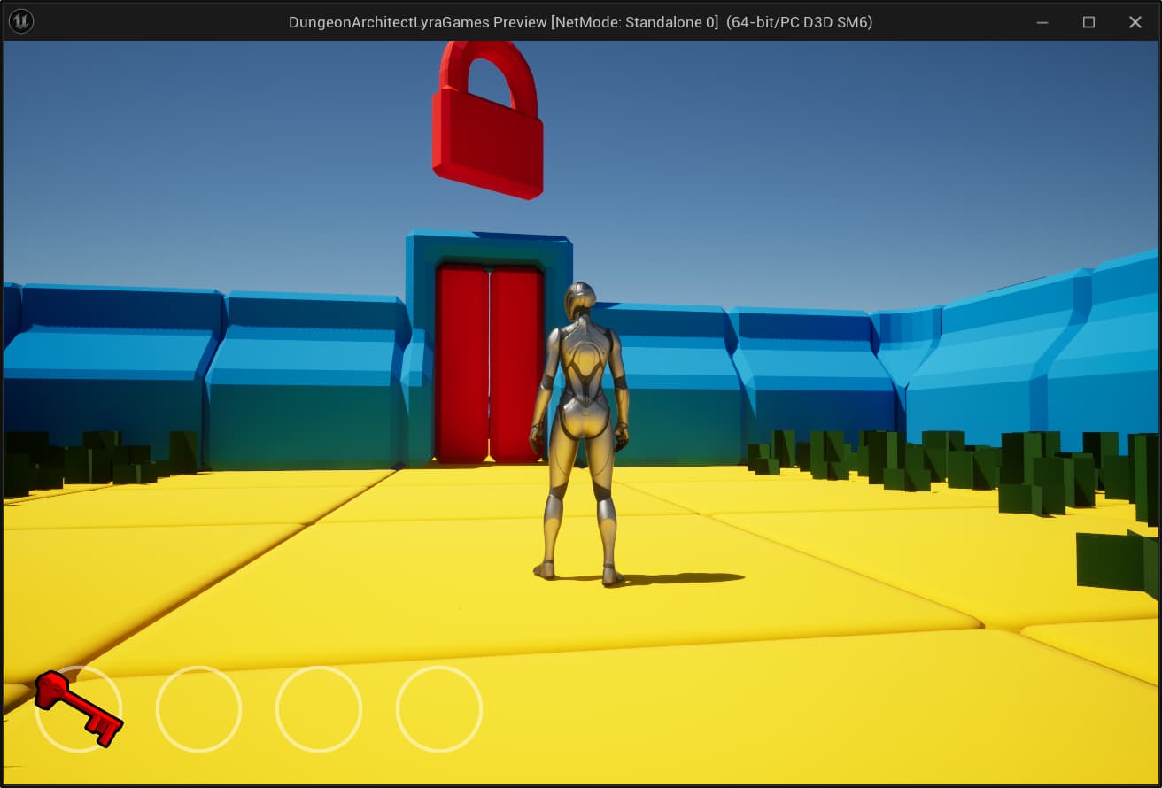Image resolution: width=1162 pixels, height=788 pixels.
Task: Click the leftmost full blue wall segment
Action: [x=115, y=372]
